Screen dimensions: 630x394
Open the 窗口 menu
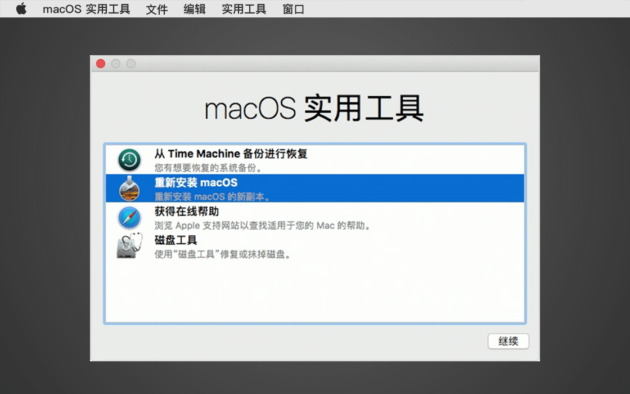click(292, 8)
